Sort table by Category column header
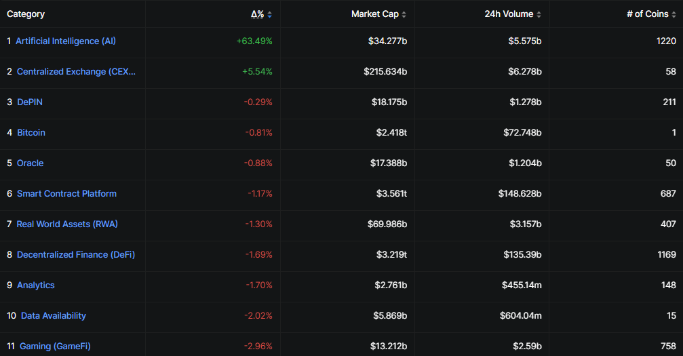 pyautogui.click(x=26, y=14)
